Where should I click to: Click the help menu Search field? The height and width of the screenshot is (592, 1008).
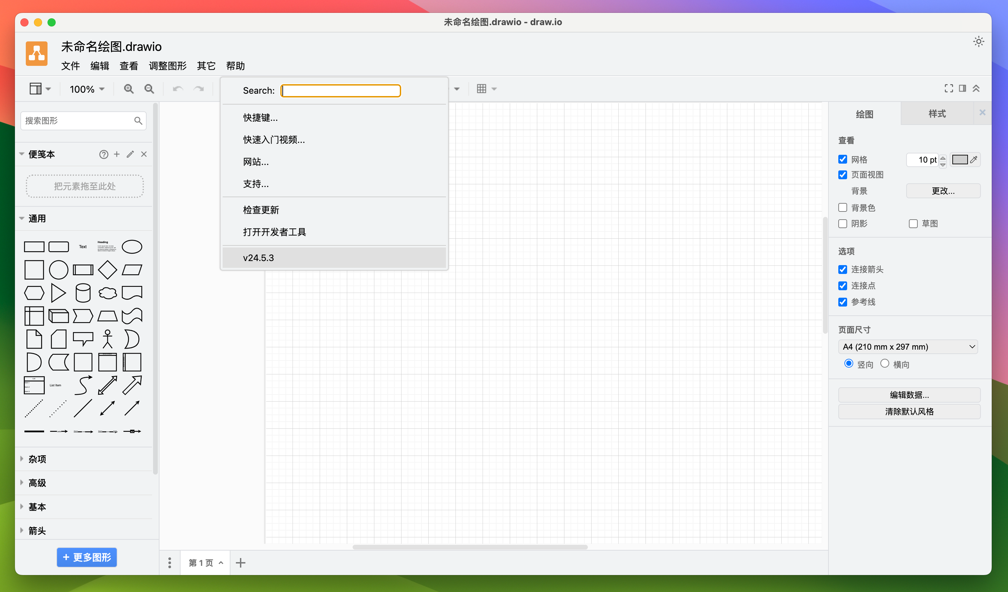click(x=341, y=91)
